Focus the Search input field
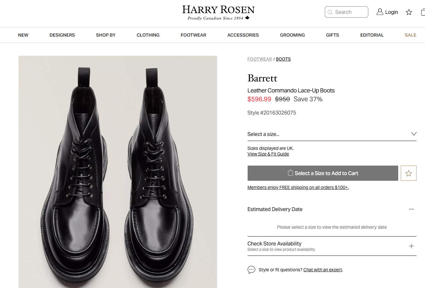Image resolution: width=425 pixels, height=288 pixels. [347, 12]
